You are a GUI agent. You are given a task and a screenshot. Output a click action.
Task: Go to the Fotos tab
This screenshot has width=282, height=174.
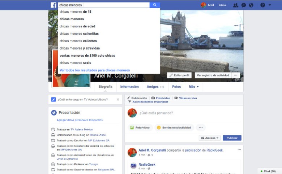pos(176,87)
